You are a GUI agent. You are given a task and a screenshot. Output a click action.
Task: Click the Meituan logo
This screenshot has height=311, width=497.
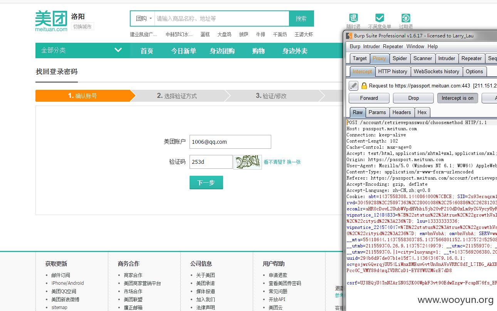[x=51, y=21]
